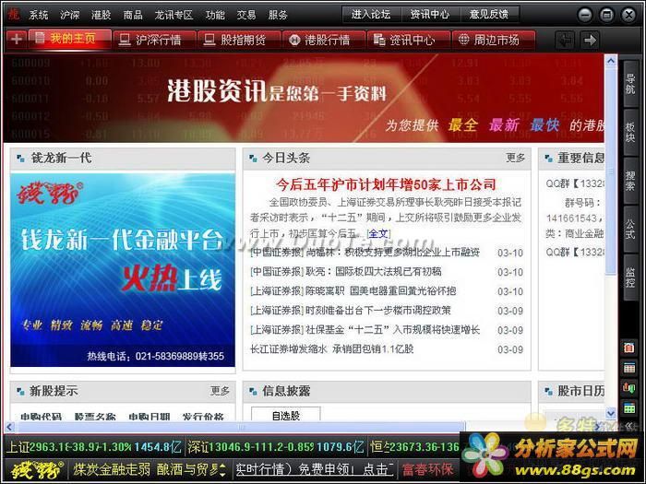Switch to 港股行情 tab
This screenshot has height=484, width=646.
324,40
